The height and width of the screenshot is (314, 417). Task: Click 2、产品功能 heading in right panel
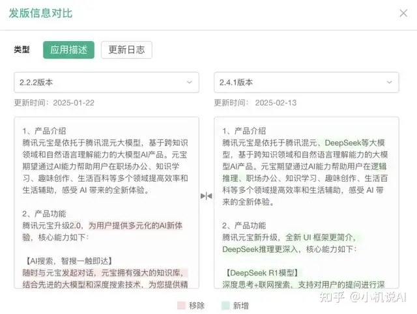(x=244, y=226)
